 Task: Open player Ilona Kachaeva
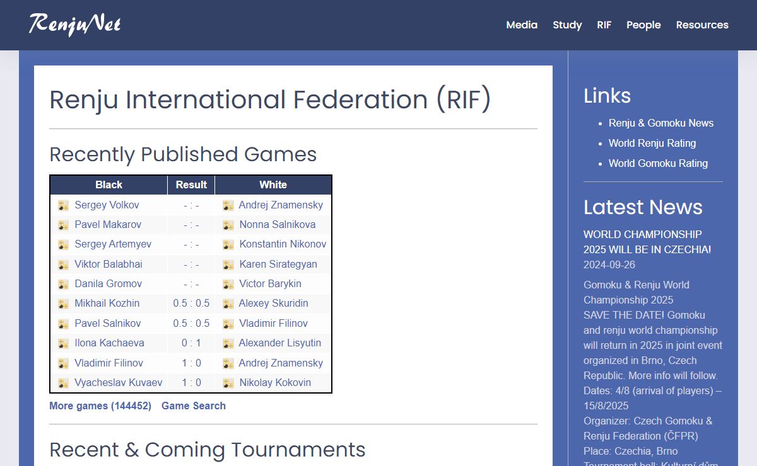[x=109, y=343]
